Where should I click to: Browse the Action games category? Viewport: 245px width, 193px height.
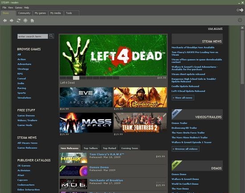22,59
